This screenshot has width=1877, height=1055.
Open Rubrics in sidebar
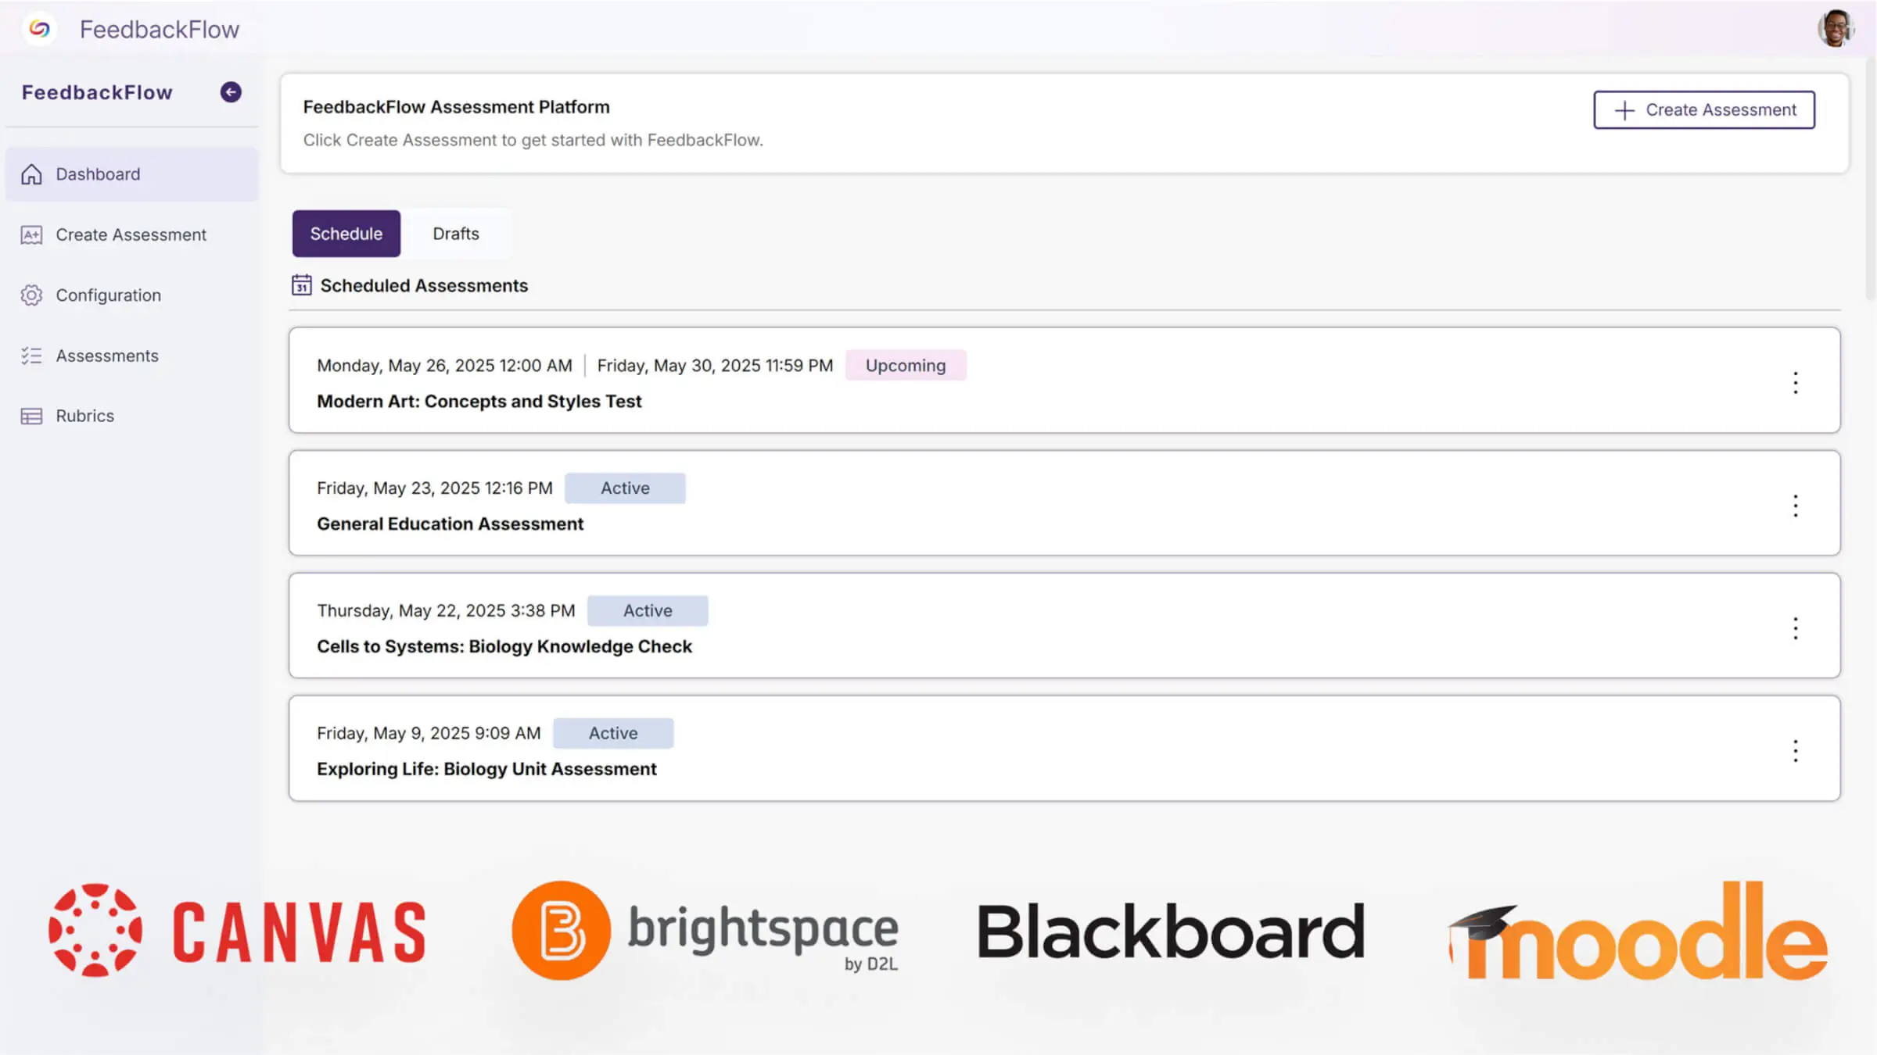131,416
